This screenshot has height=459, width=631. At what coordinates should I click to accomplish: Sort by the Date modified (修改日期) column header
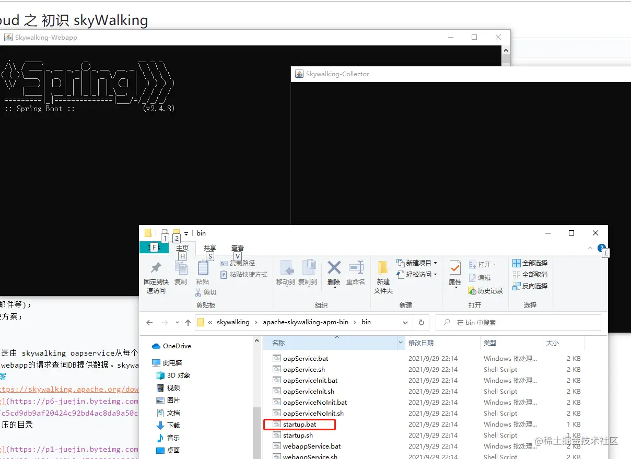point(442,343)
